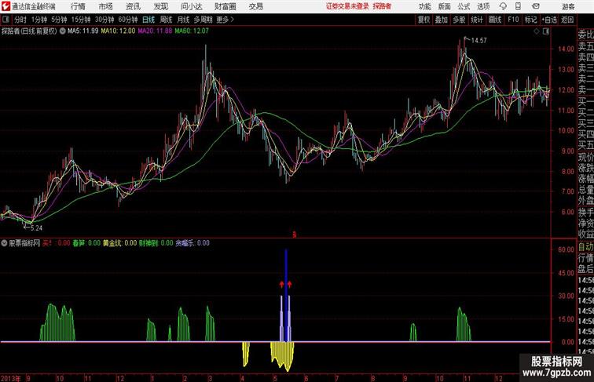Image resolution: width=594 pixels, height=382 pixels.
Task: Click the 画线 draw line button
Action: pos(495,20)
